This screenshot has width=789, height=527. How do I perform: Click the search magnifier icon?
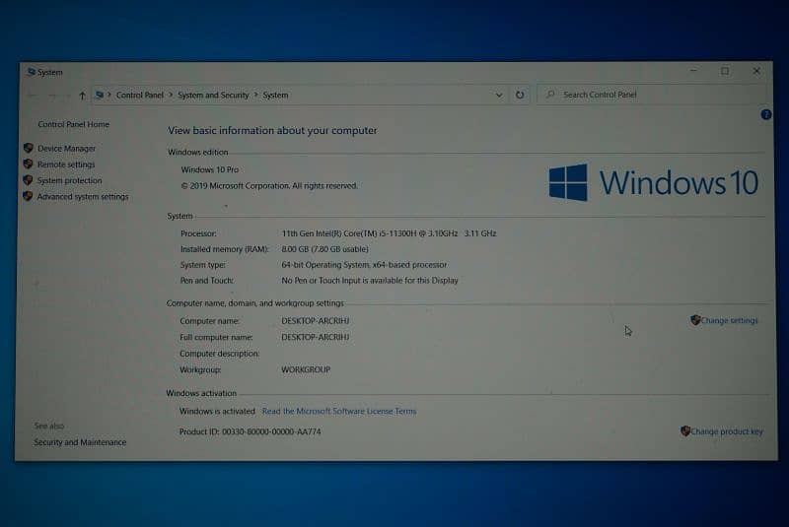pyautogui.click(x=550, y=94)
